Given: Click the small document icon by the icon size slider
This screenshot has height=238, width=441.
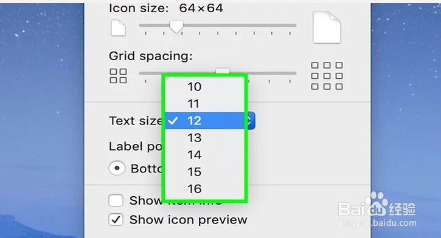Looking at the screenshot, I should 118,28.
